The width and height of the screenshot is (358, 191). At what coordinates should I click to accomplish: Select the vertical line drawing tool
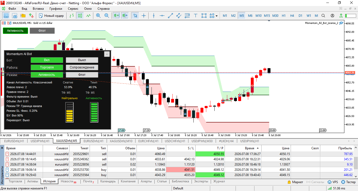[x=154, y=16]
